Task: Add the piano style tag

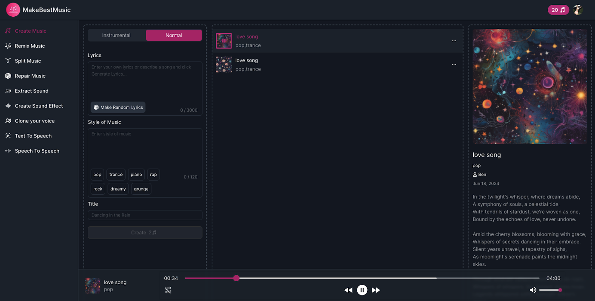Action: [x=136, y=175]
